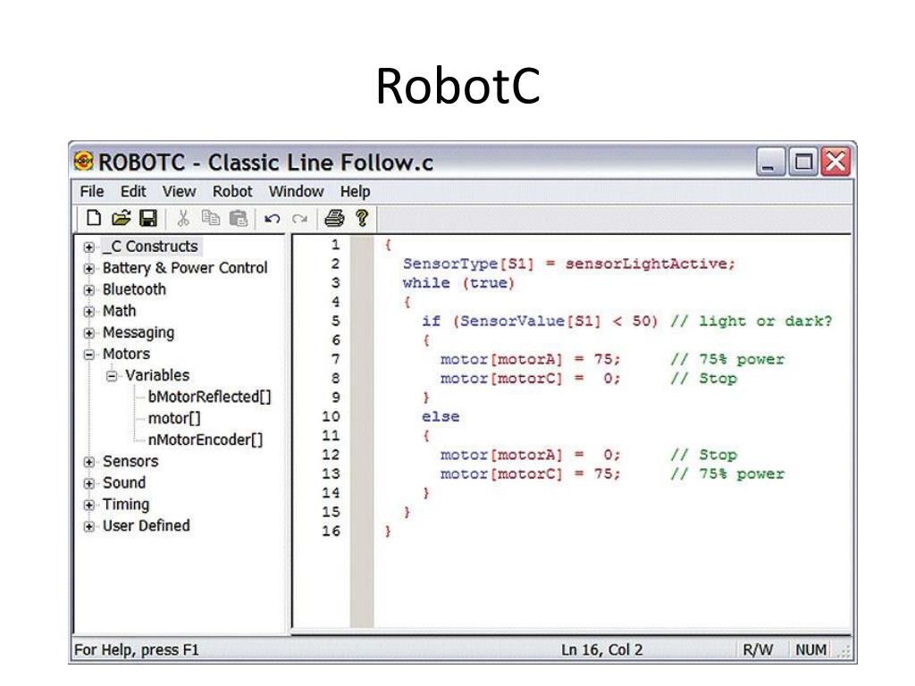Select Battery & Power Control in tree
The height and width of the screenshot is (686, 915).
click(185, 268)
